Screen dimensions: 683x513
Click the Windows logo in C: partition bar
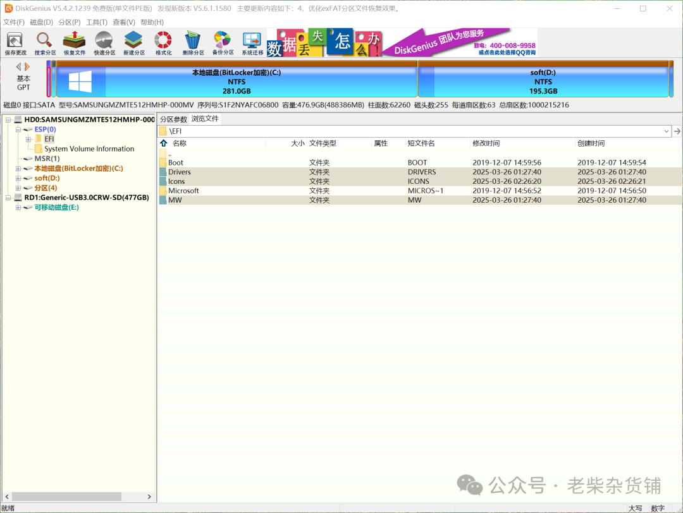point(80,81)
